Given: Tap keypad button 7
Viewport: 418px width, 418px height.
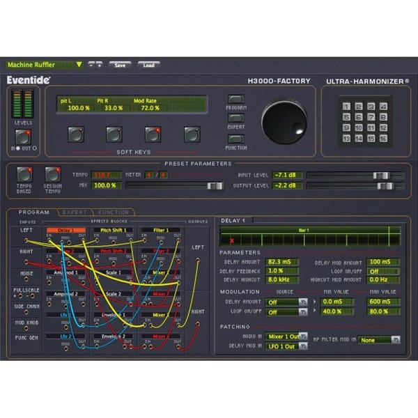Looking at the screenshot, I should 371,117.
